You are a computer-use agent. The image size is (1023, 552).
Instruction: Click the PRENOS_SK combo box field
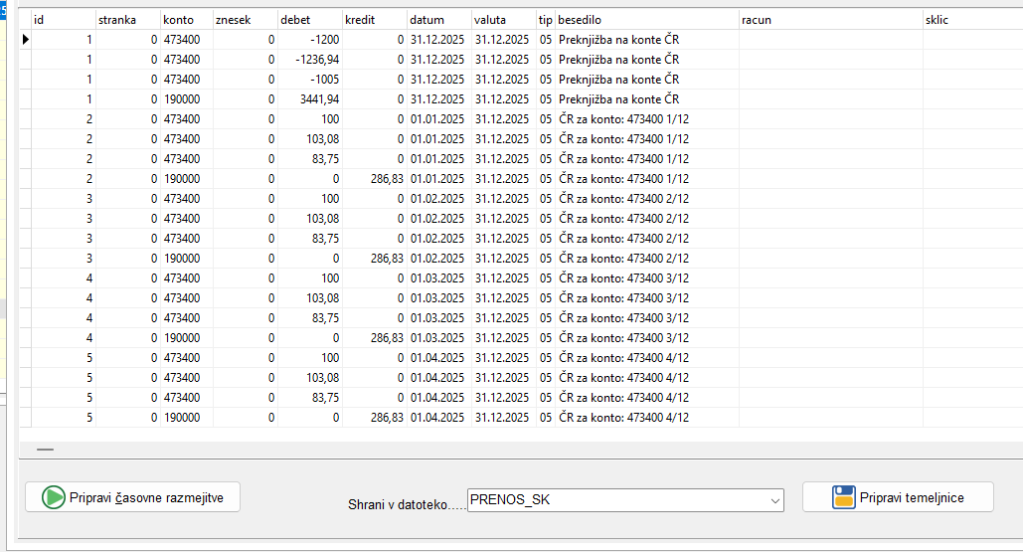616,500
